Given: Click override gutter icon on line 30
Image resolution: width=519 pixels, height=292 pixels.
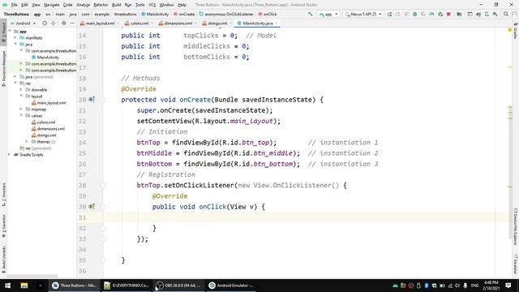Looking at the screenshot, I should click(x=92, y=207).
